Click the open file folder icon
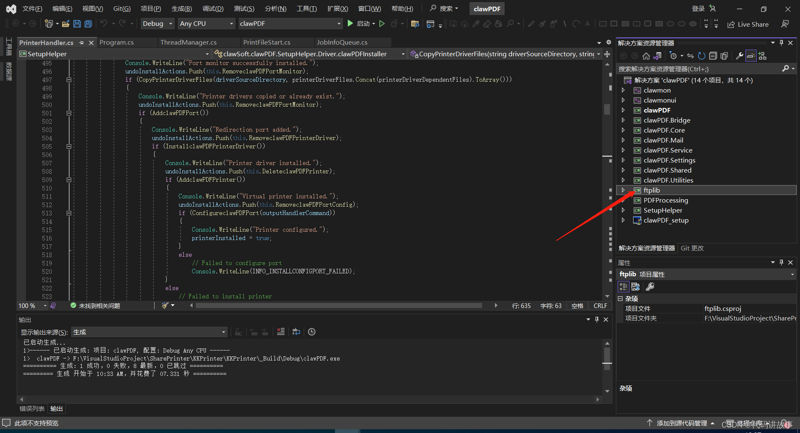The height and width of the screenshot is (433, 800). pos(65,24)
